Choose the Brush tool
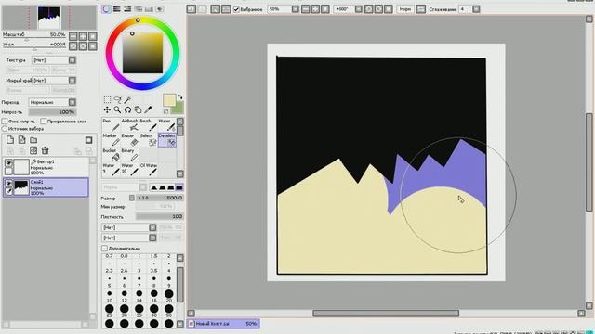595x334 pixels. pos(148,125)
